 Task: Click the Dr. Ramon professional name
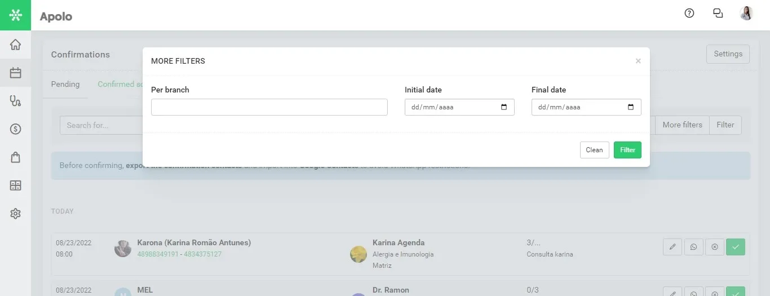[x=391, y=290]
